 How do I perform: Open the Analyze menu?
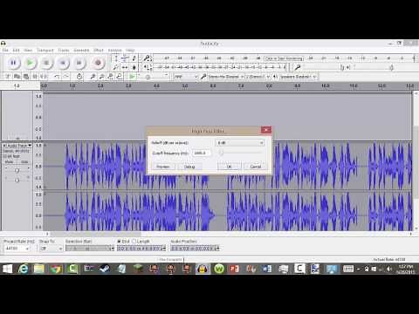tap(114, 50)
